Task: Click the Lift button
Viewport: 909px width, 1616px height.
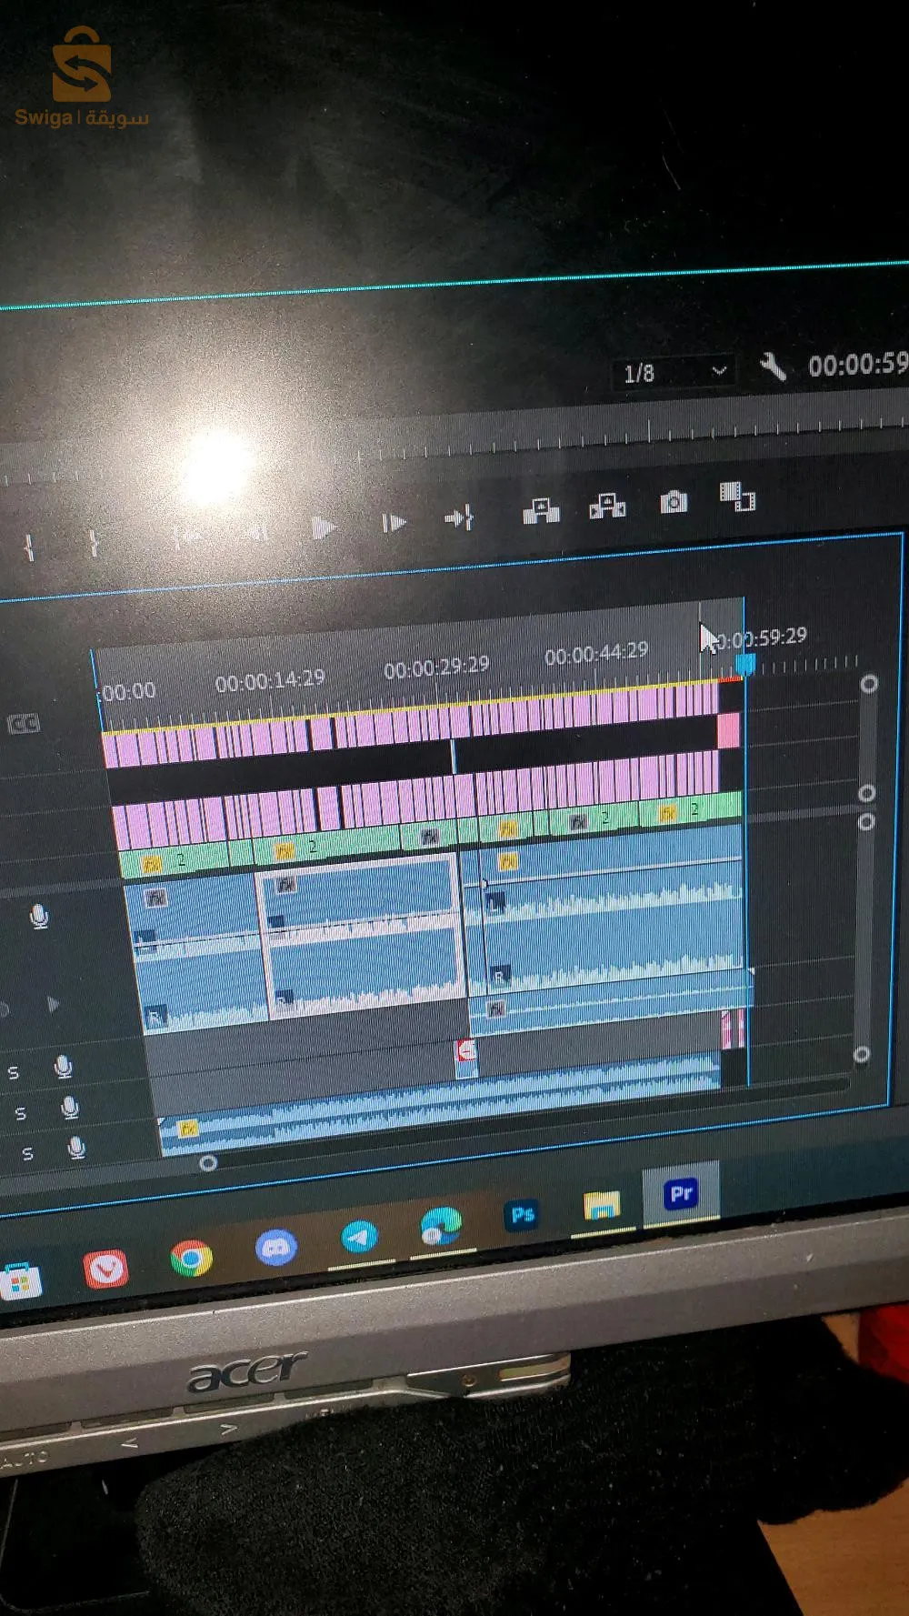Action: pos(541,511)
